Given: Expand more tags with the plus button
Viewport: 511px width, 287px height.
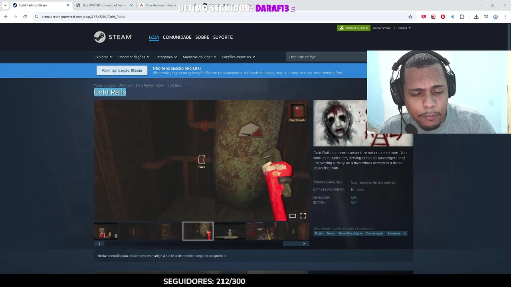Looking at the screenshot, I should tap(404, 234).
